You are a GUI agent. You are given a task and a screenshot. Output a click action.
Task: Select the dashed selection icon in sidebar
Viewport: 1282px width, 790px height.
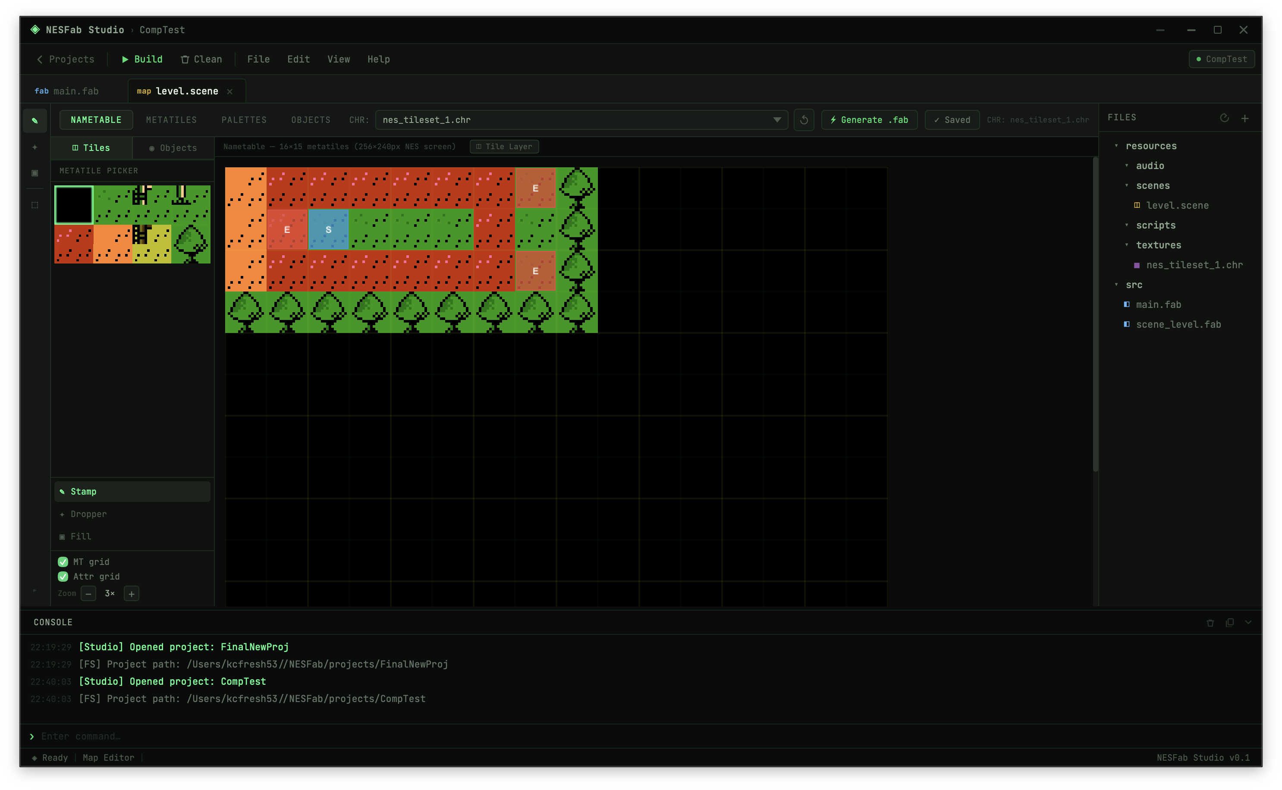(x=35, y=205)
